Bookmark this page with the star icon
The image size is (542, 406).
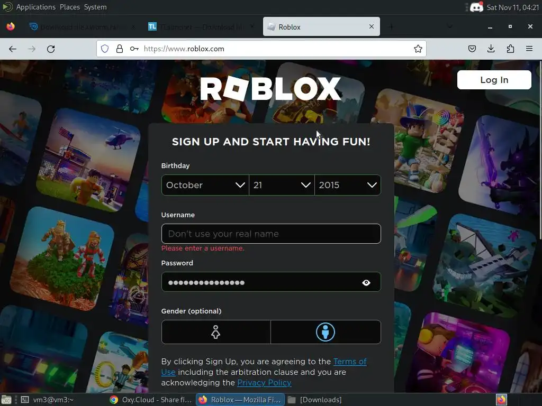tap(418, 49)
